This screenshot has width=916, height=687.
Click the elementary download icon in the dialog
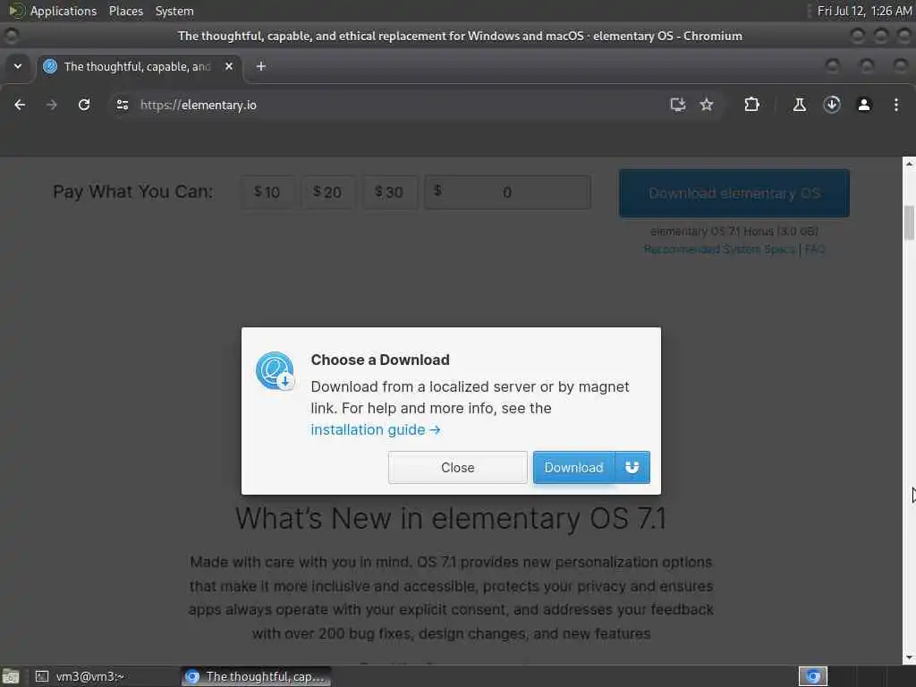point(275,370)
